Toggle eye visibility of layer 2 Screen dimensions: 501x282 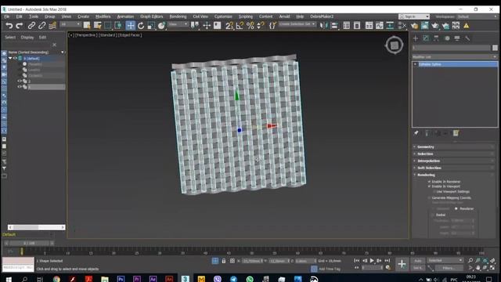coord(20,81)
